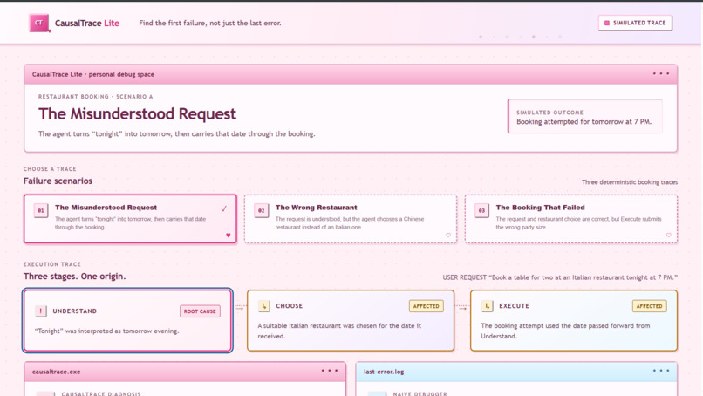703x396 pixels.
Task: Open the personal debug space three-dot menu
Action: tap(661, 73)
